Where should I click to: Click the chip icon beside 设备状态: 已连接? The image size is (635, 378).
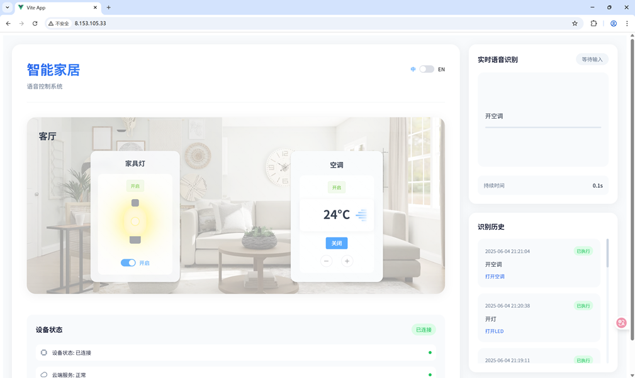pos(43,352)
